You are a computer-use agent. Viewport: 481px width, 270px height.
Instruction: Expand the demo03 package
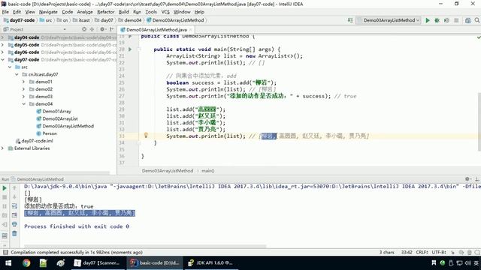click(23, 97)
